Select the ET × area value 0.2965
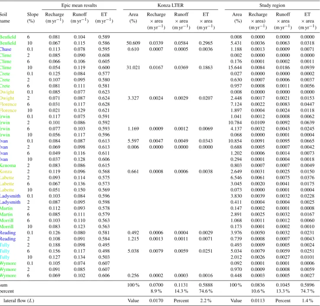Image resolution: width=320 pixels, height=306 pixels. coord(206,43)
